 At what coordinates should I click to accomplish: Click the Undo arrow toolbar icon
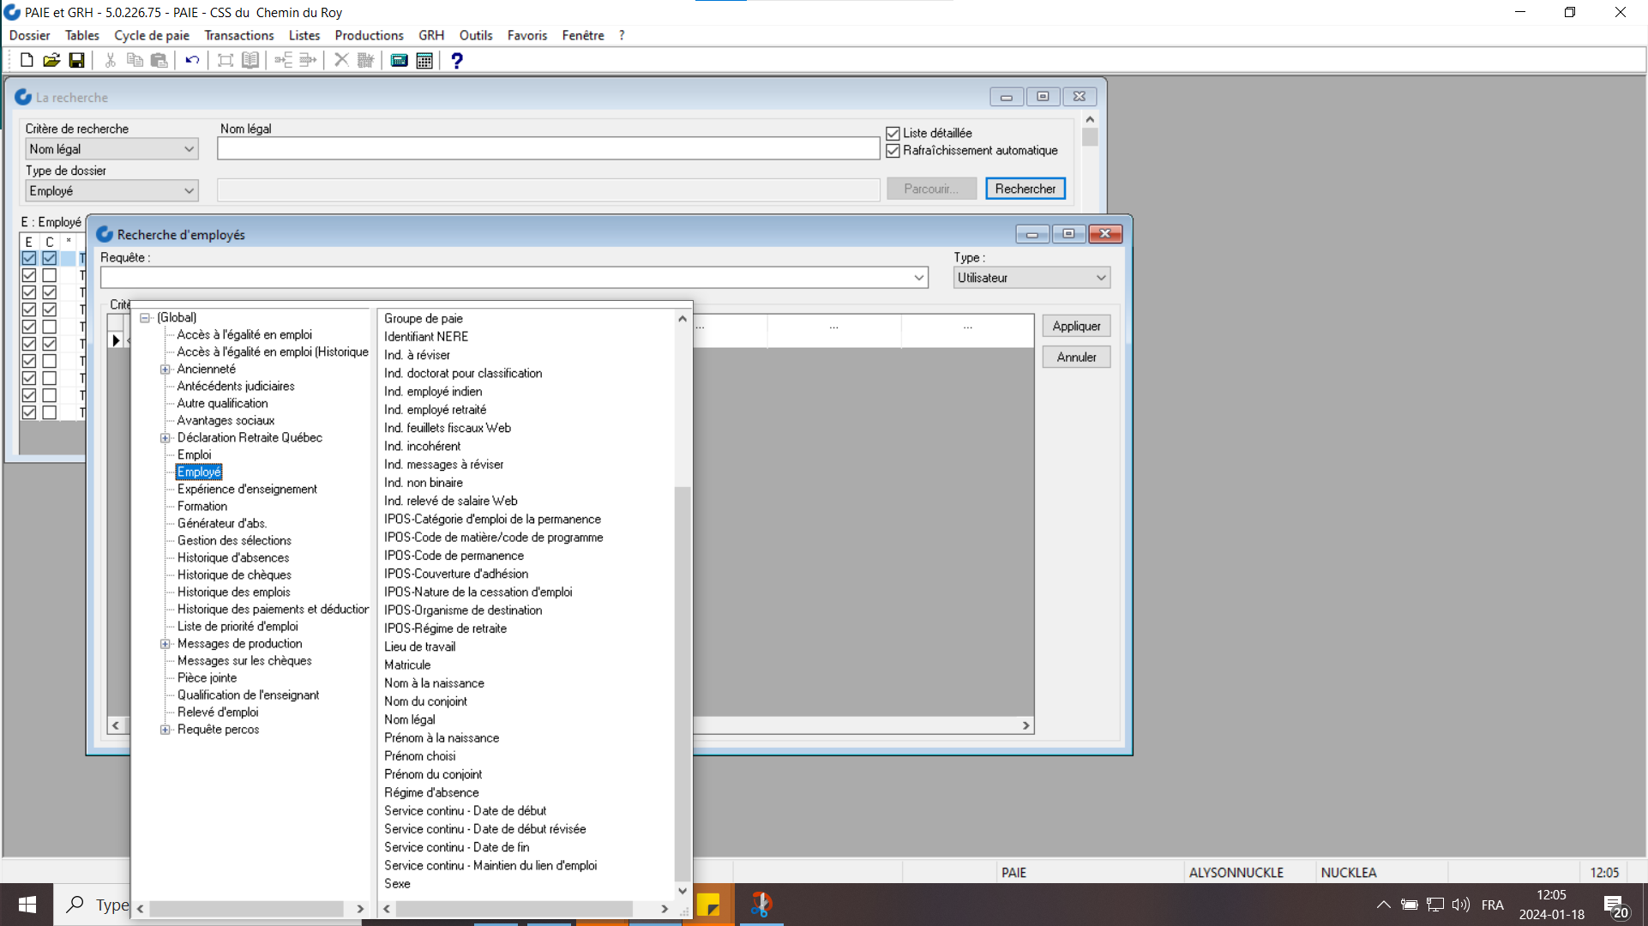pos(192,60)
